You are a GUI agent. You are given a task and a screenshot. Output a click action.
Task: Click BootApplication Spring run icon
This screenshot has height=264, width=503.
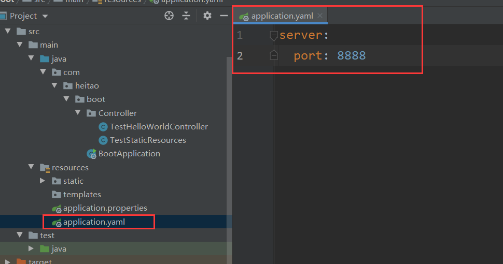pos(92,154)
